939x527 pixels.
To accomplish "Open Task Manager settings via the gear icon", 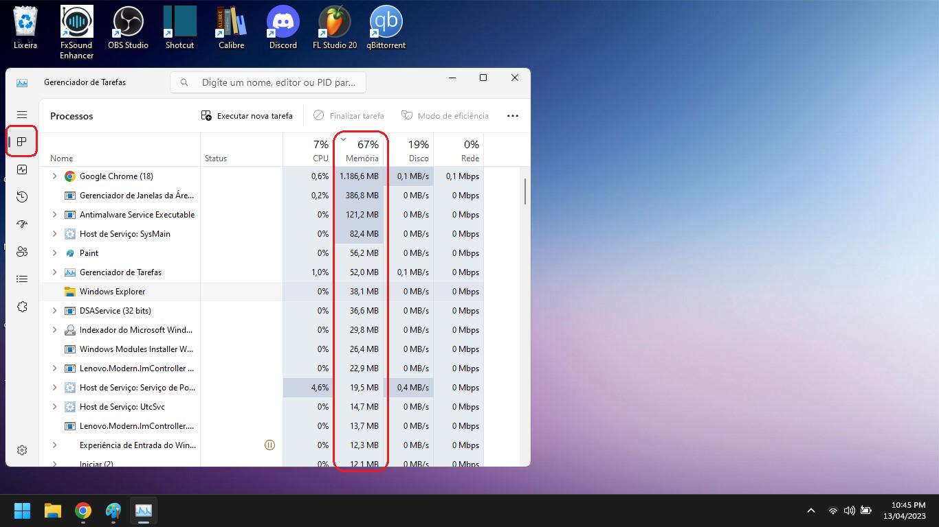I will (21, 449).
